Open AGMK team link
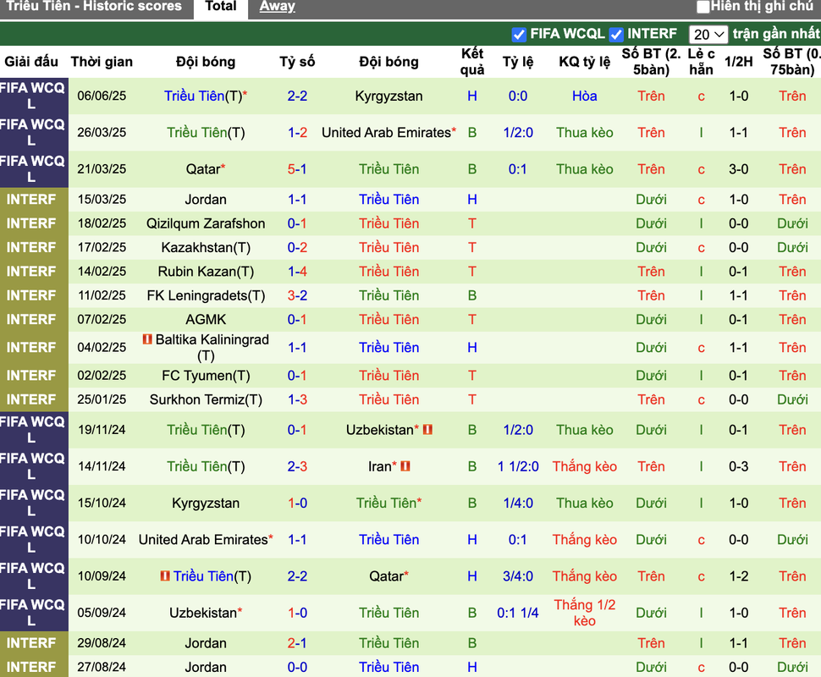The width and height of the screenshot is (821, 677). pos(206,320)
